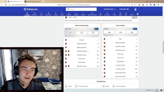This screenshot has width=164, height=92.
Task: Open the Hockey sport tab
Action: click(x=56, y=14)
